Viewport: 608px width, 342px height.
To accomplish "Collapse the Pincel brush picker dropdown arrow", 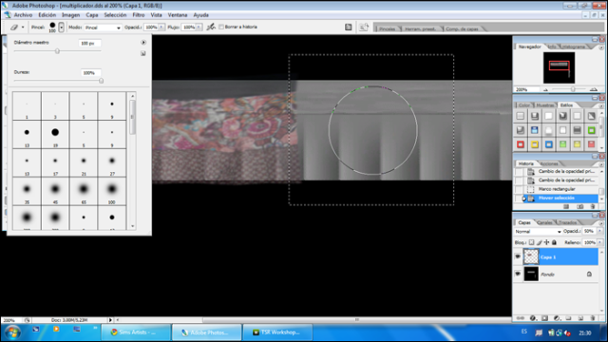I will [x=61, y=28].
